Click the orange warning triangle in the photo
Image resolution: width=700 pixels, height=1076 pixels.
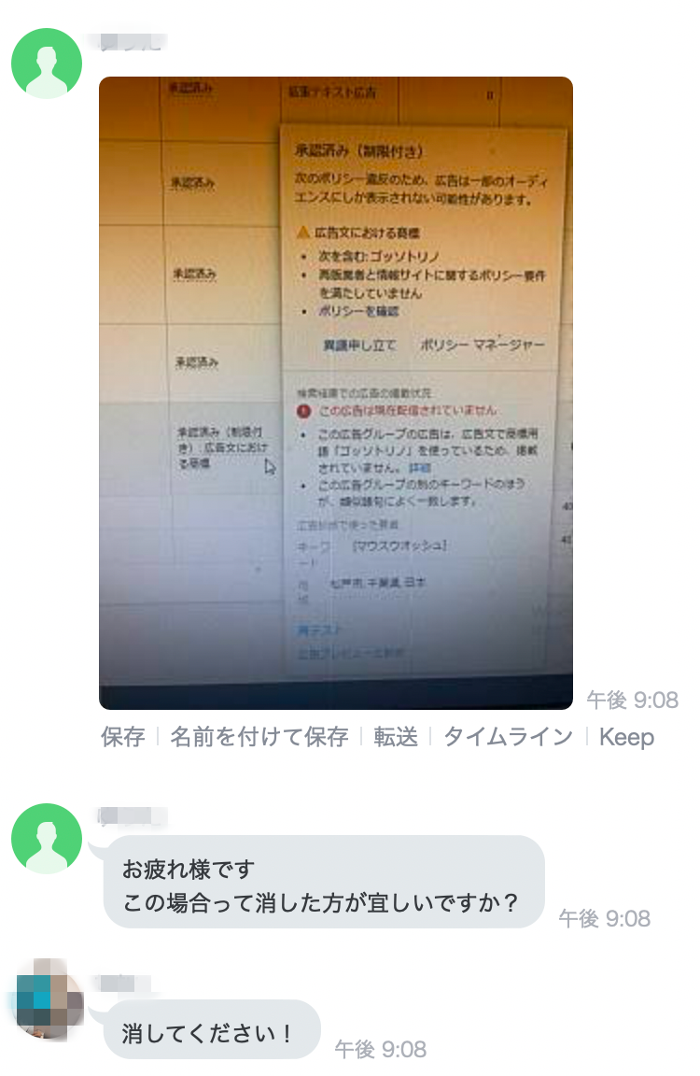tap(303, 232)
